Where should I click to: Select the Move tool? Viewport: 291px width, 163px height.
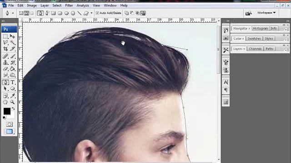click(12, 36)
